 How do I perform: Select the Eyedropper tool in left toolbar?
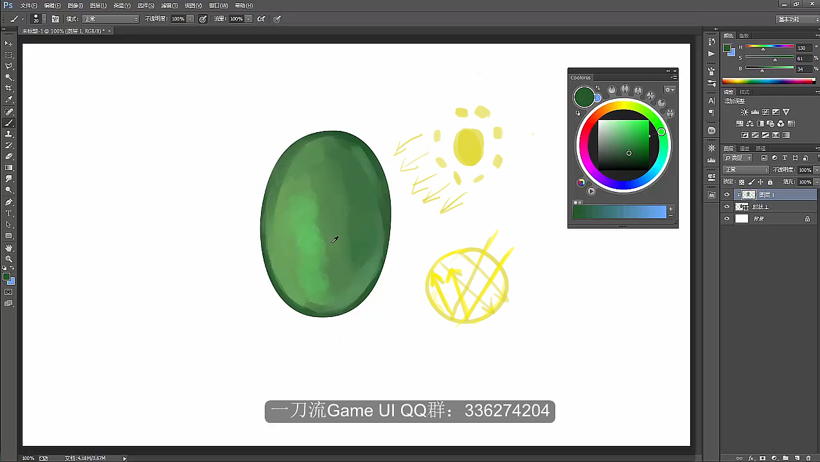(8, 99)
